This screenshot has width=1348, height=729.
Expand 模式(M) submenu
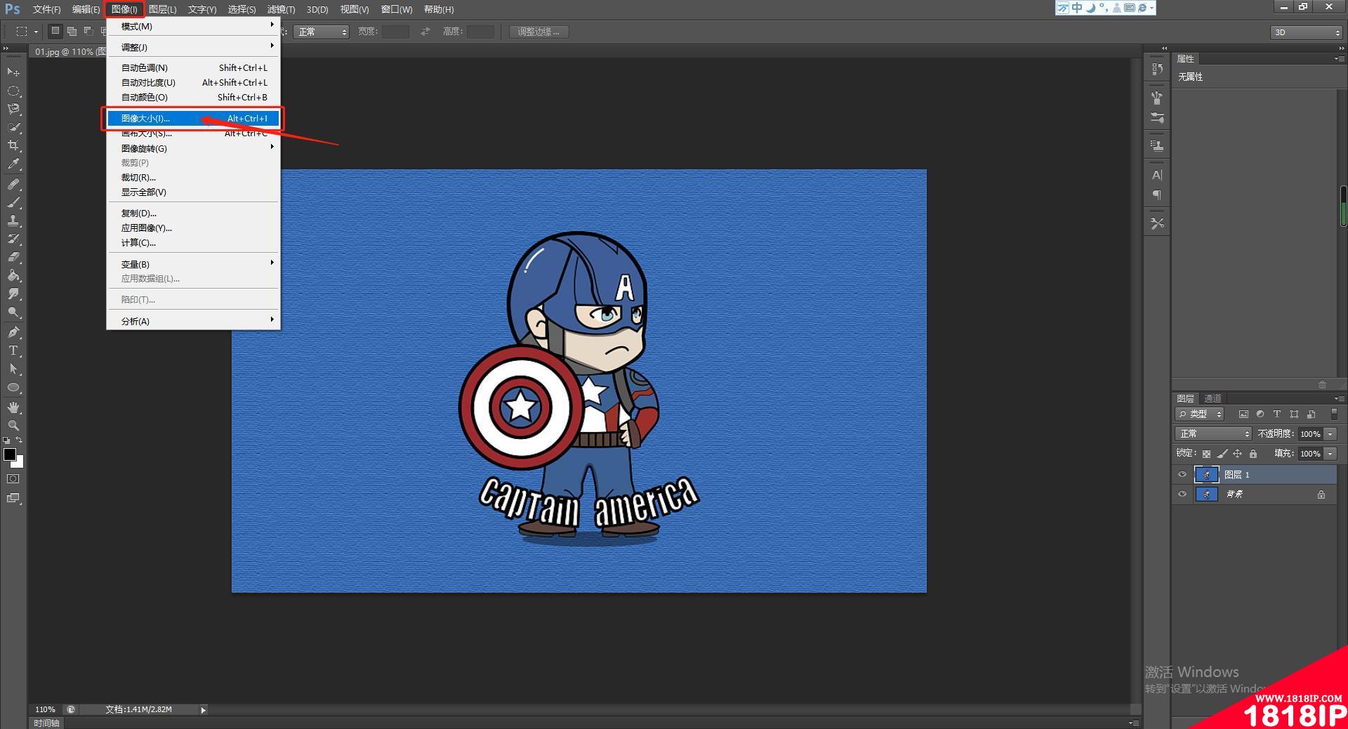point(194,27)
